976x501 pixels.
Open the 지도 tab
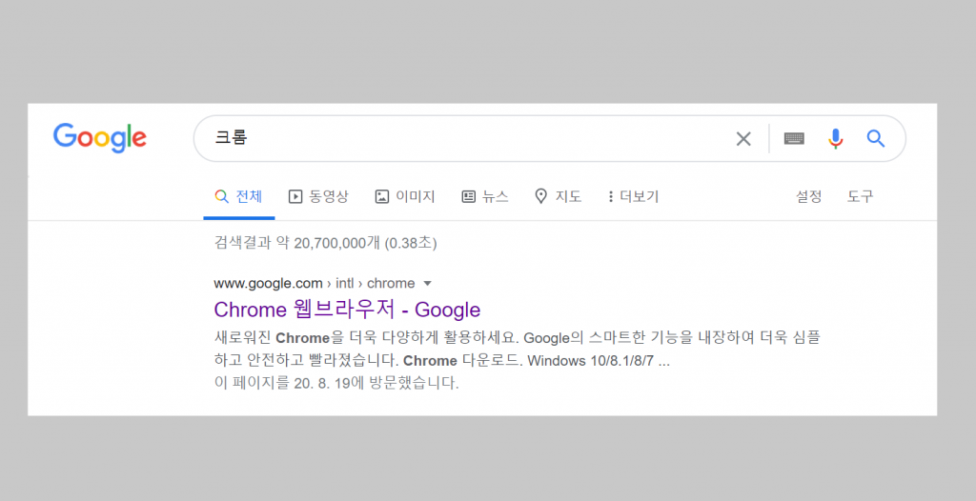[559, 196]
